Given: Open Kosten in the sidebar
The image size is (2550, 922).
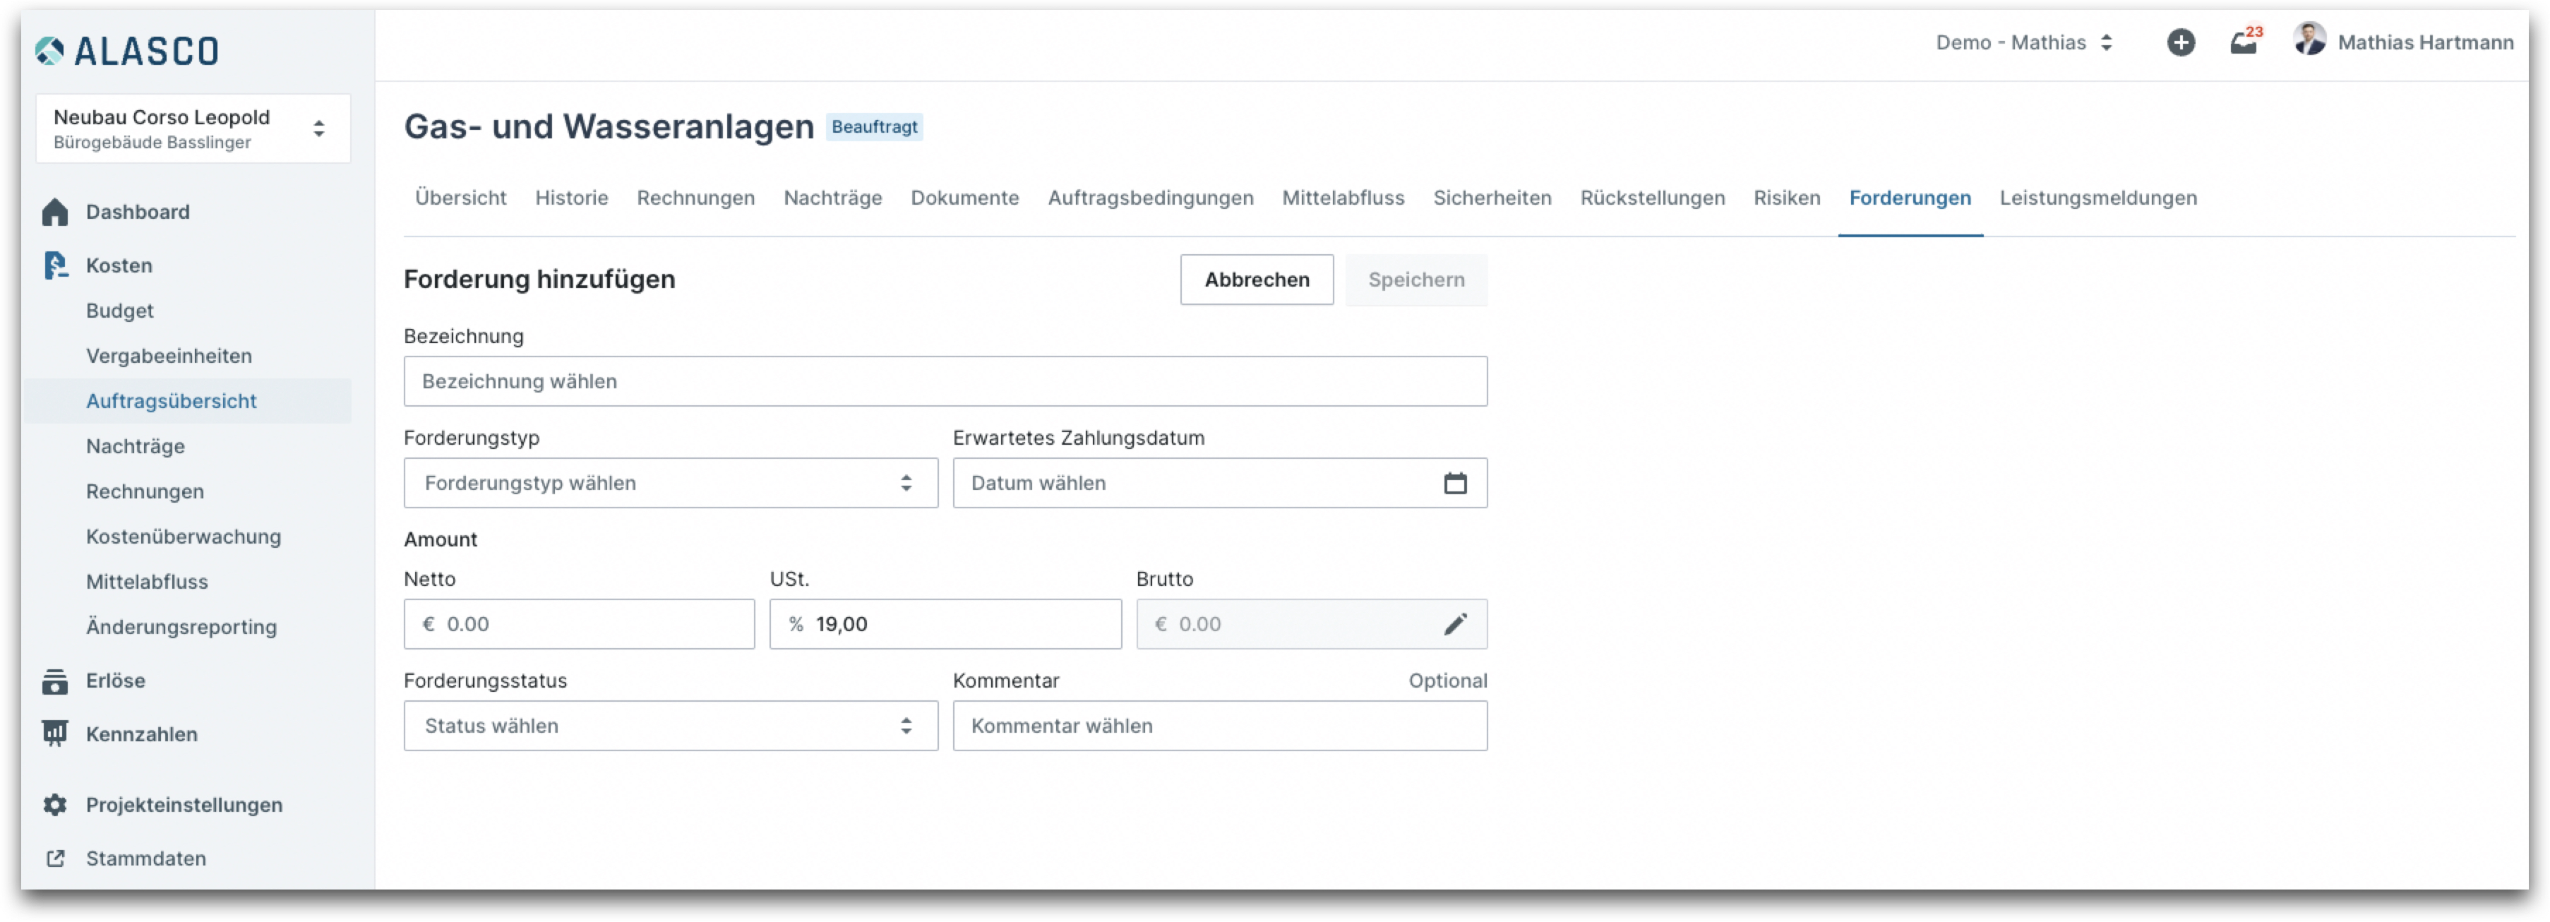Looking at the screenshot, I should click(119, 265).
